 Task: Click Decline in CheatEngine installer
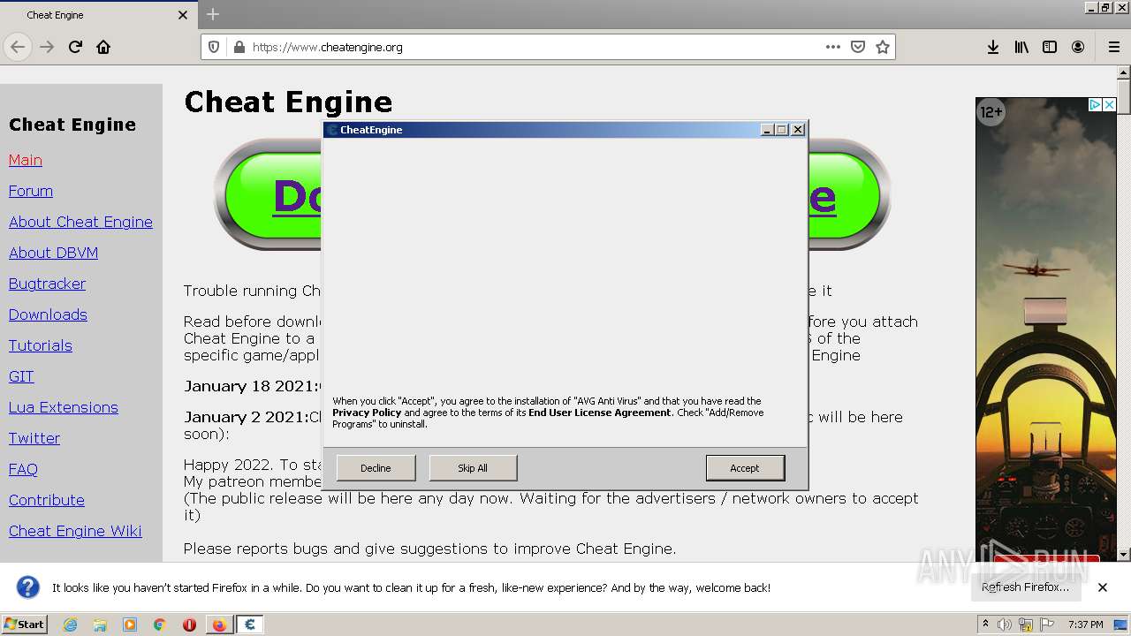[376, 468]
